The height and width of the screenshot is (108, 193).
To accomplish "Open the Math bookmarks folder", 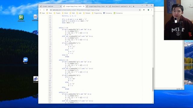I will point(72,13).
